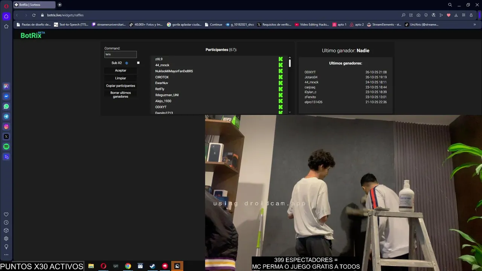Screen dimensions: 482x271
Task: Click participants list scroll-up arrow
Action: (x=290, y=58)
